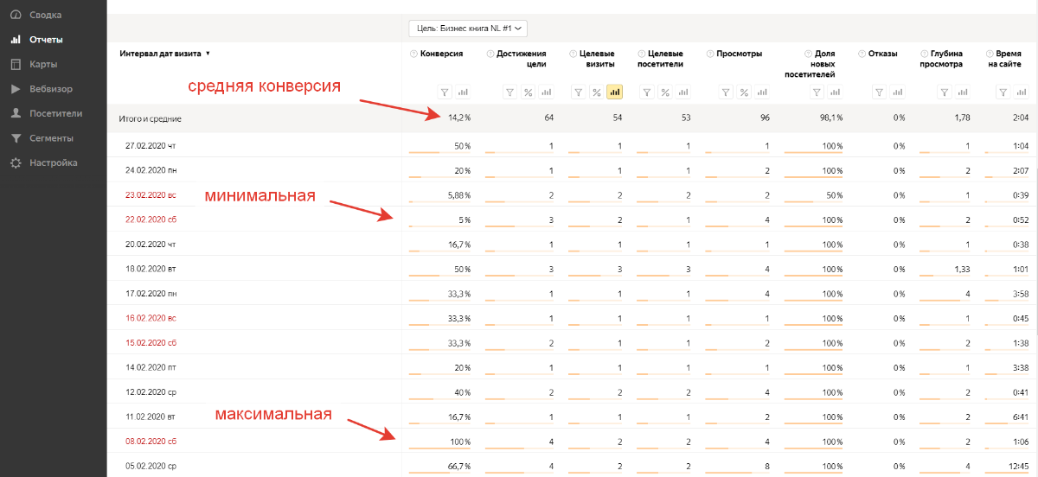The image size is (1038, 477).
Task: Sort table by Конверсия column header
Action: point(441,54)
